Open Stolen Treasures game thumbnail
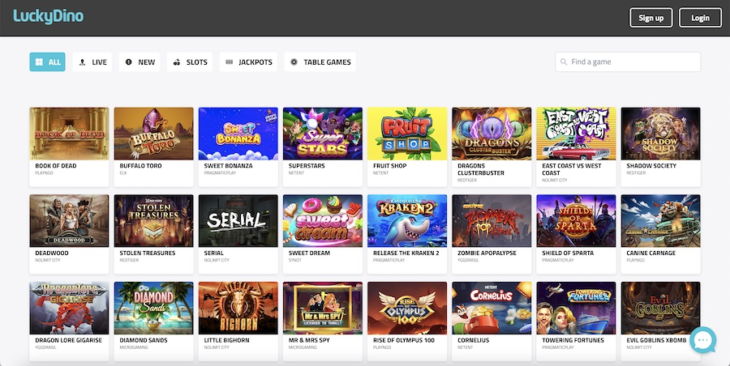This screenshot has width=730, height=366. (x=153, y=221)
